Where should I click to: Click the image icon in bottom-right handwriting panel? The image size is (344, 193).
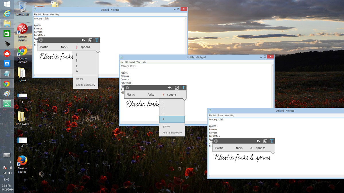(265, 141)
